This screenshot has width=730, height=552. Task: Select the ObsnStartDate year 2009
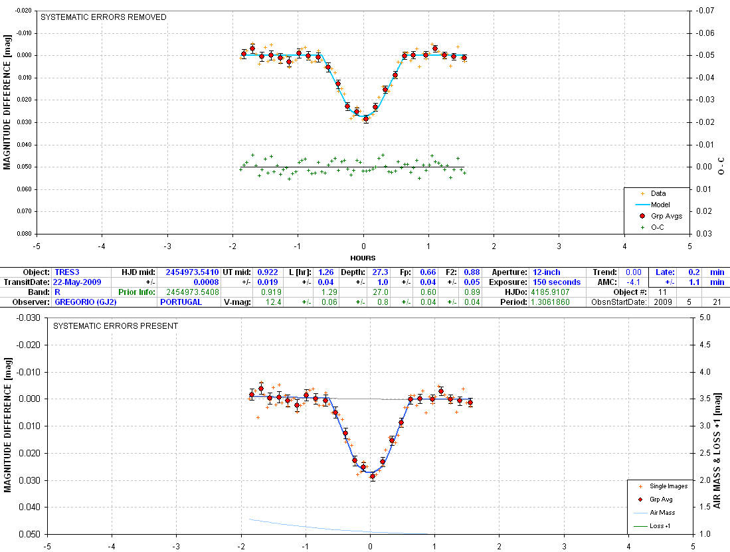662,302
